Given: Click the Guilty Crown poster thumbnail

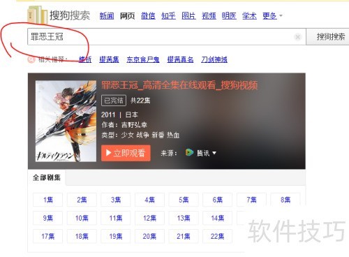Looking at the screenshot, I should pyautogui.click(x=66, y=121).
